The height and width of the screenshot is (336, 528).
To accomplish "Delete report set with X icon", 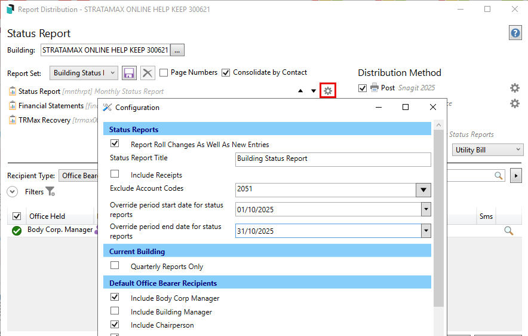I will pyautogui.click(x=148, y=73).
